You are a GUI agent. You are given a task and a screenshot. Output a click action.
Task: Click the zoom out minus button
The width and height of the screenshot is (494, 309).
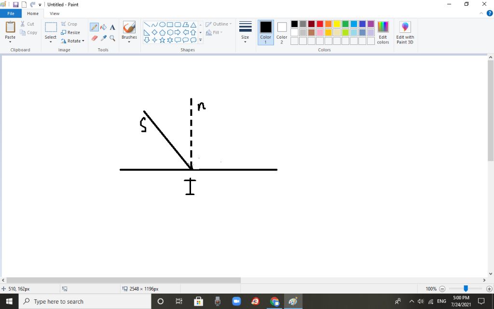(442, 289)
